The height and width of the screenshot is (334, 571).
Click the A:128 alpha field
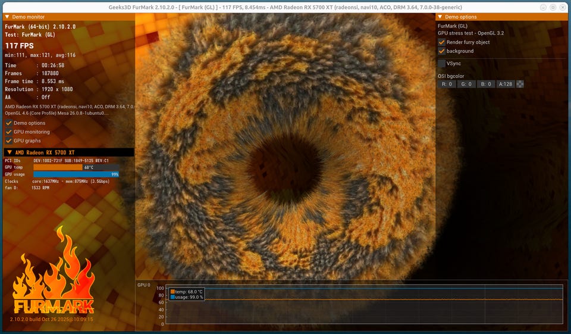pos(506,84)
